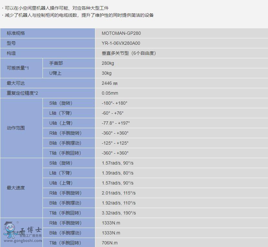Click the 手首部 sub-label
This screenshot has width=268, height=247.
[56, 63]
